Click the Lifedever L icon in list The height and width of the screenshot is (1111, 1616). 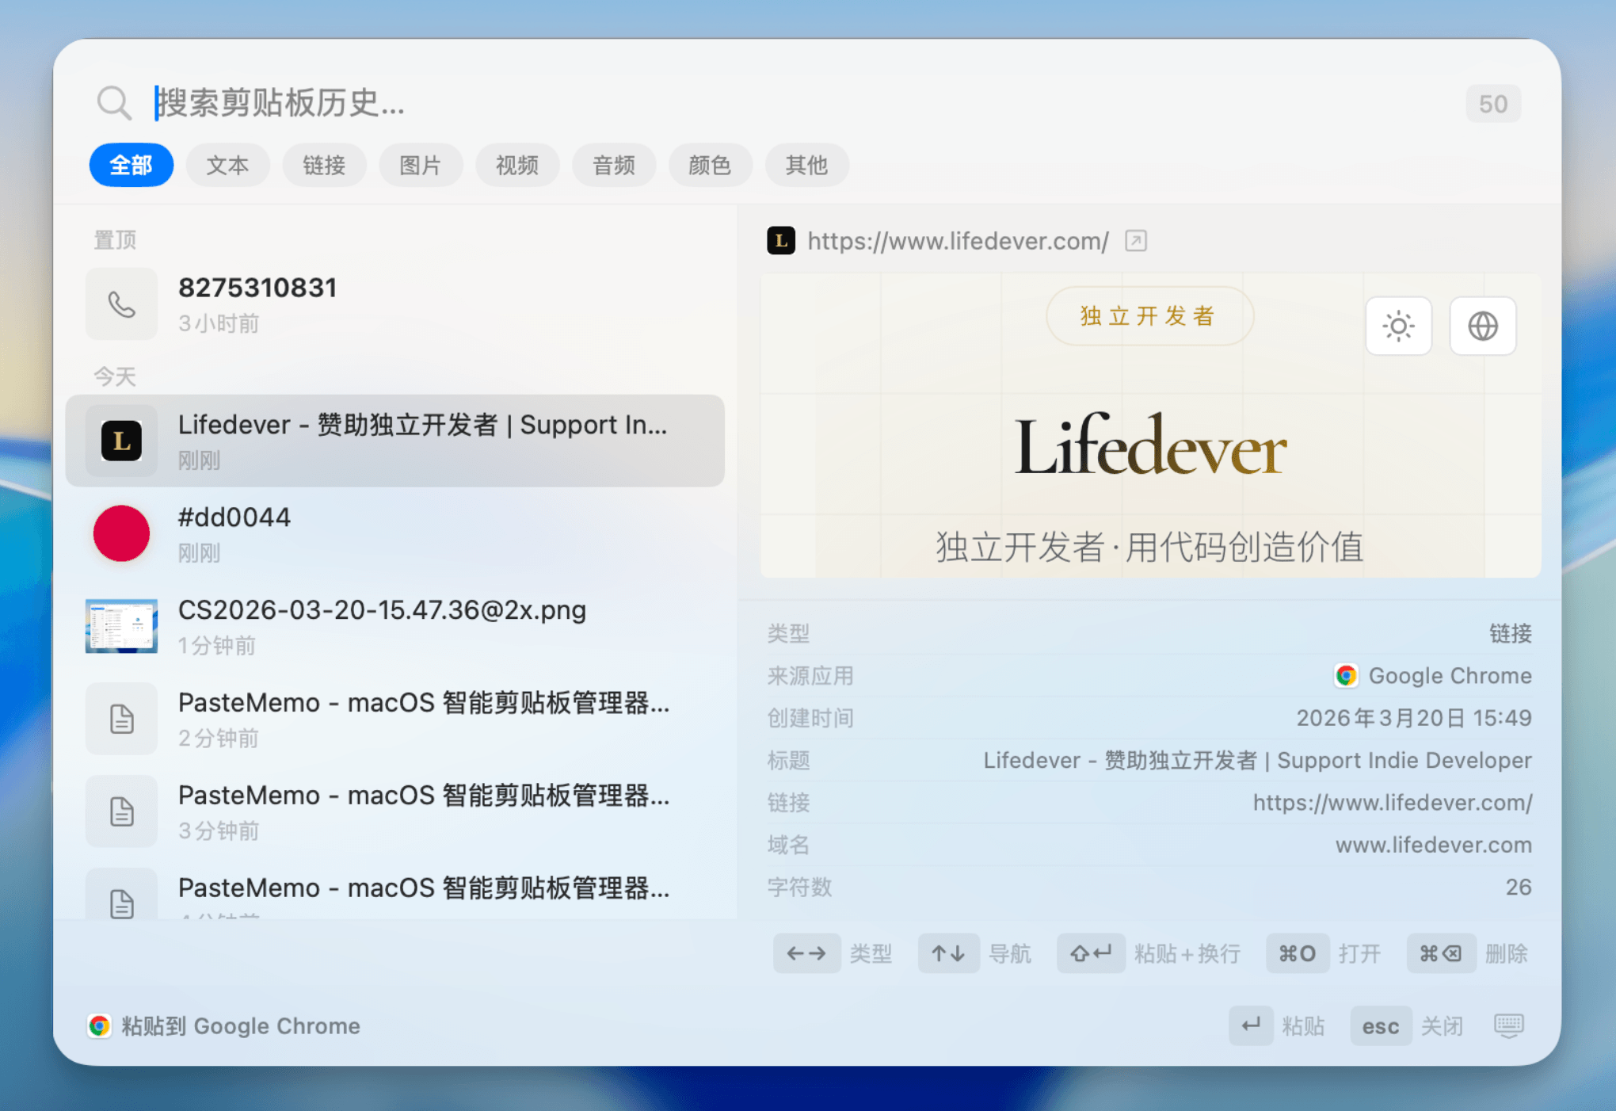[121, 441]
